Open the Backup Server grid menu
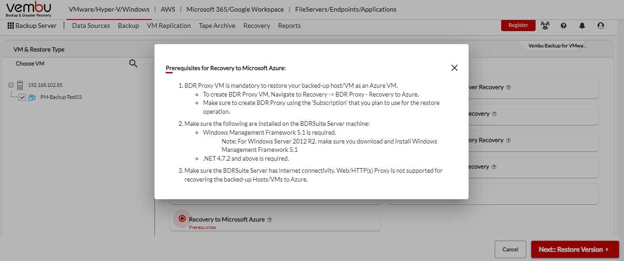The height and width of the screenshot is (261, 624). click(11, 26)
